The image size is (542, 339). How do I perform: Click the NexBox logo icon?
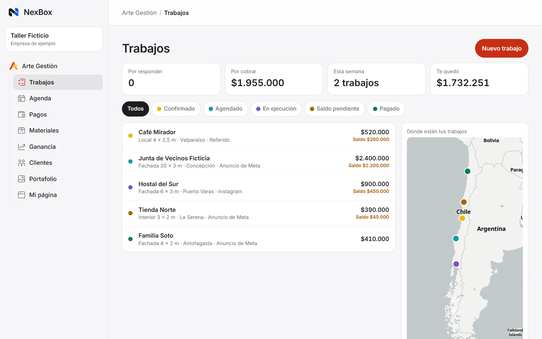pos(14,12)
